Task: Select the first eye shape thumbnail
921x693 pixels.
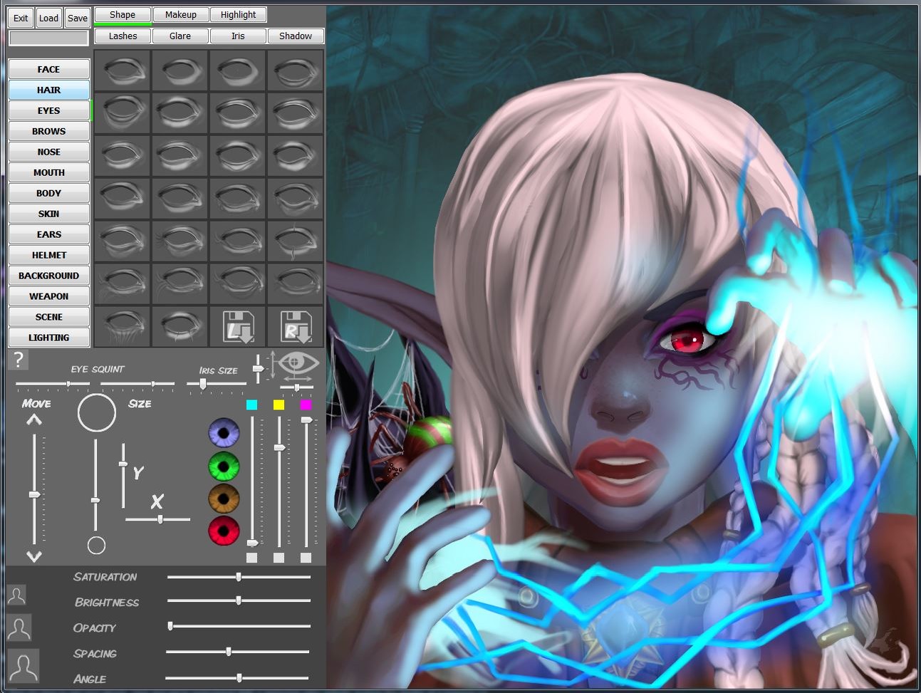Action: (122, 69)
